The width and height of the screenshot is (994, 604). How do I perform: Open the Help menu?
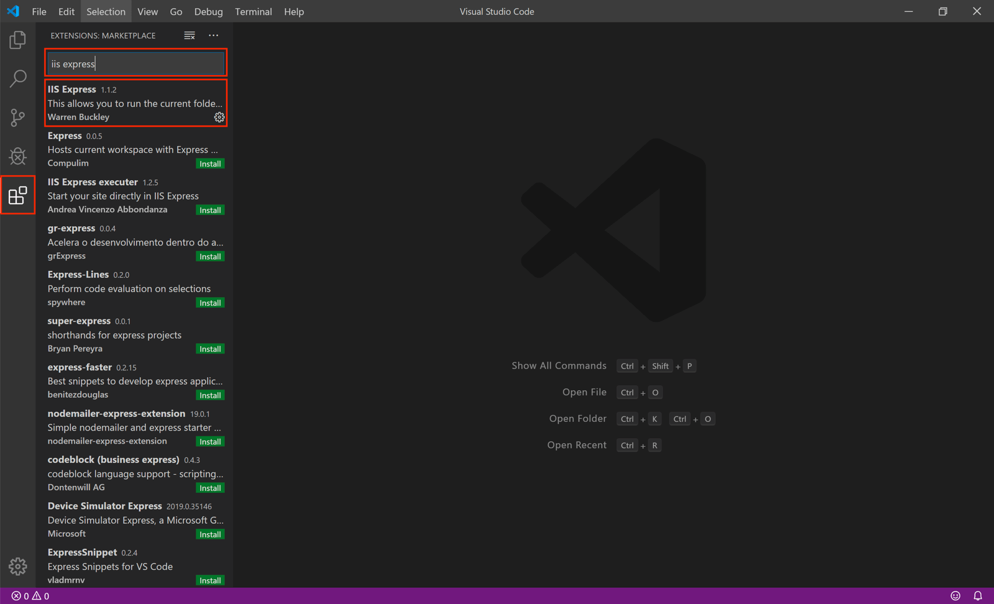click(294, 11)
